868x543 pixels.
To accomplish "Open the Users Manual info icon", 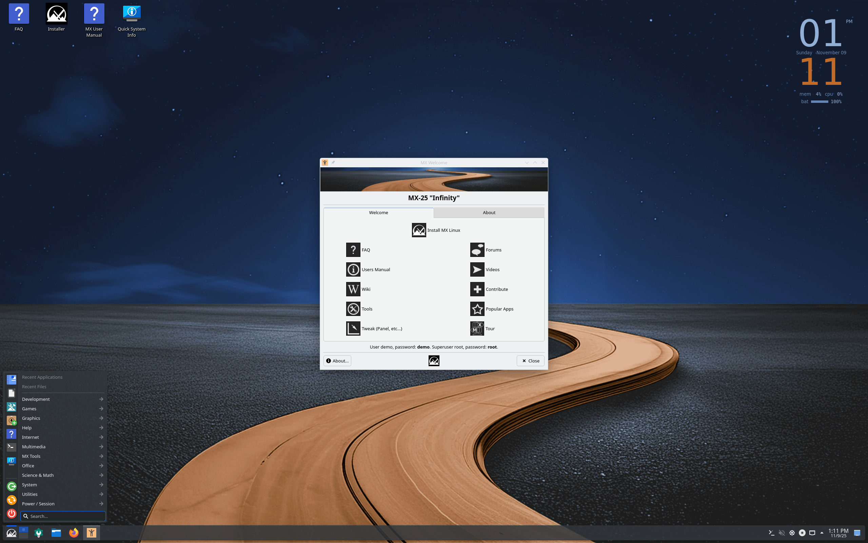I will (353, 270).
